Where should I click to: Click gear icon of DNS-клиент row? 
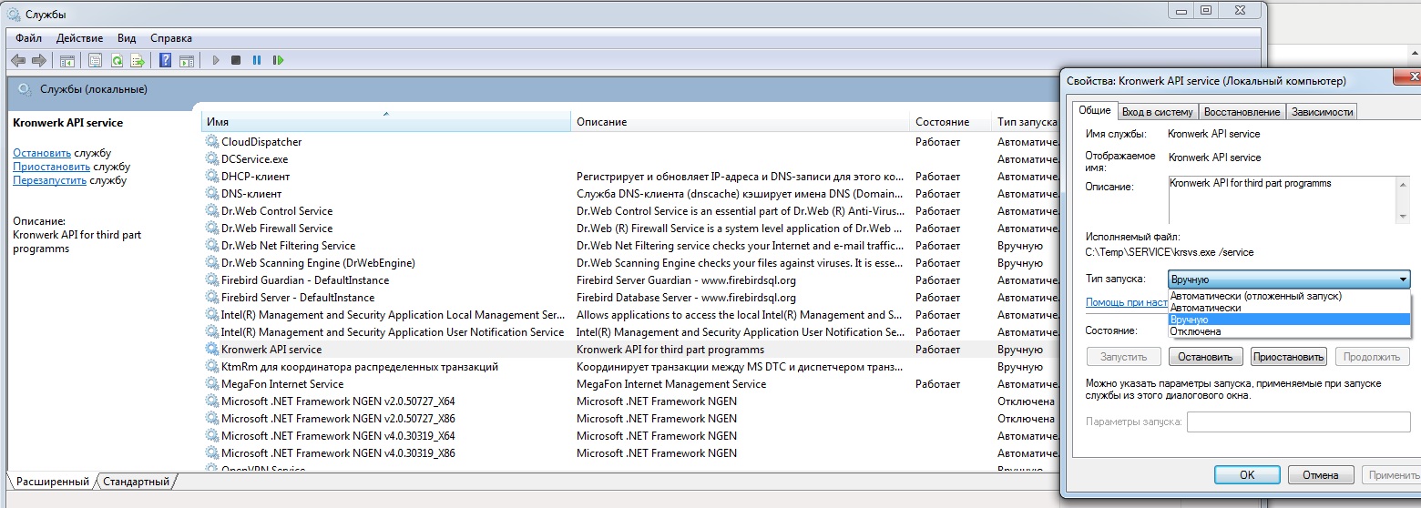coord(212,194)
